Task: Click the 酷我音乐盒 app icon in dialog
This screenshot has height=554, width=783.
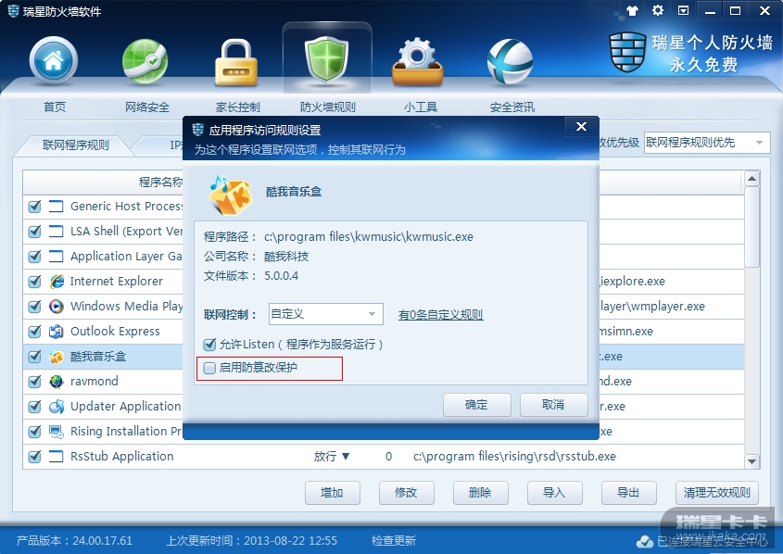Action: click(230, 195)
